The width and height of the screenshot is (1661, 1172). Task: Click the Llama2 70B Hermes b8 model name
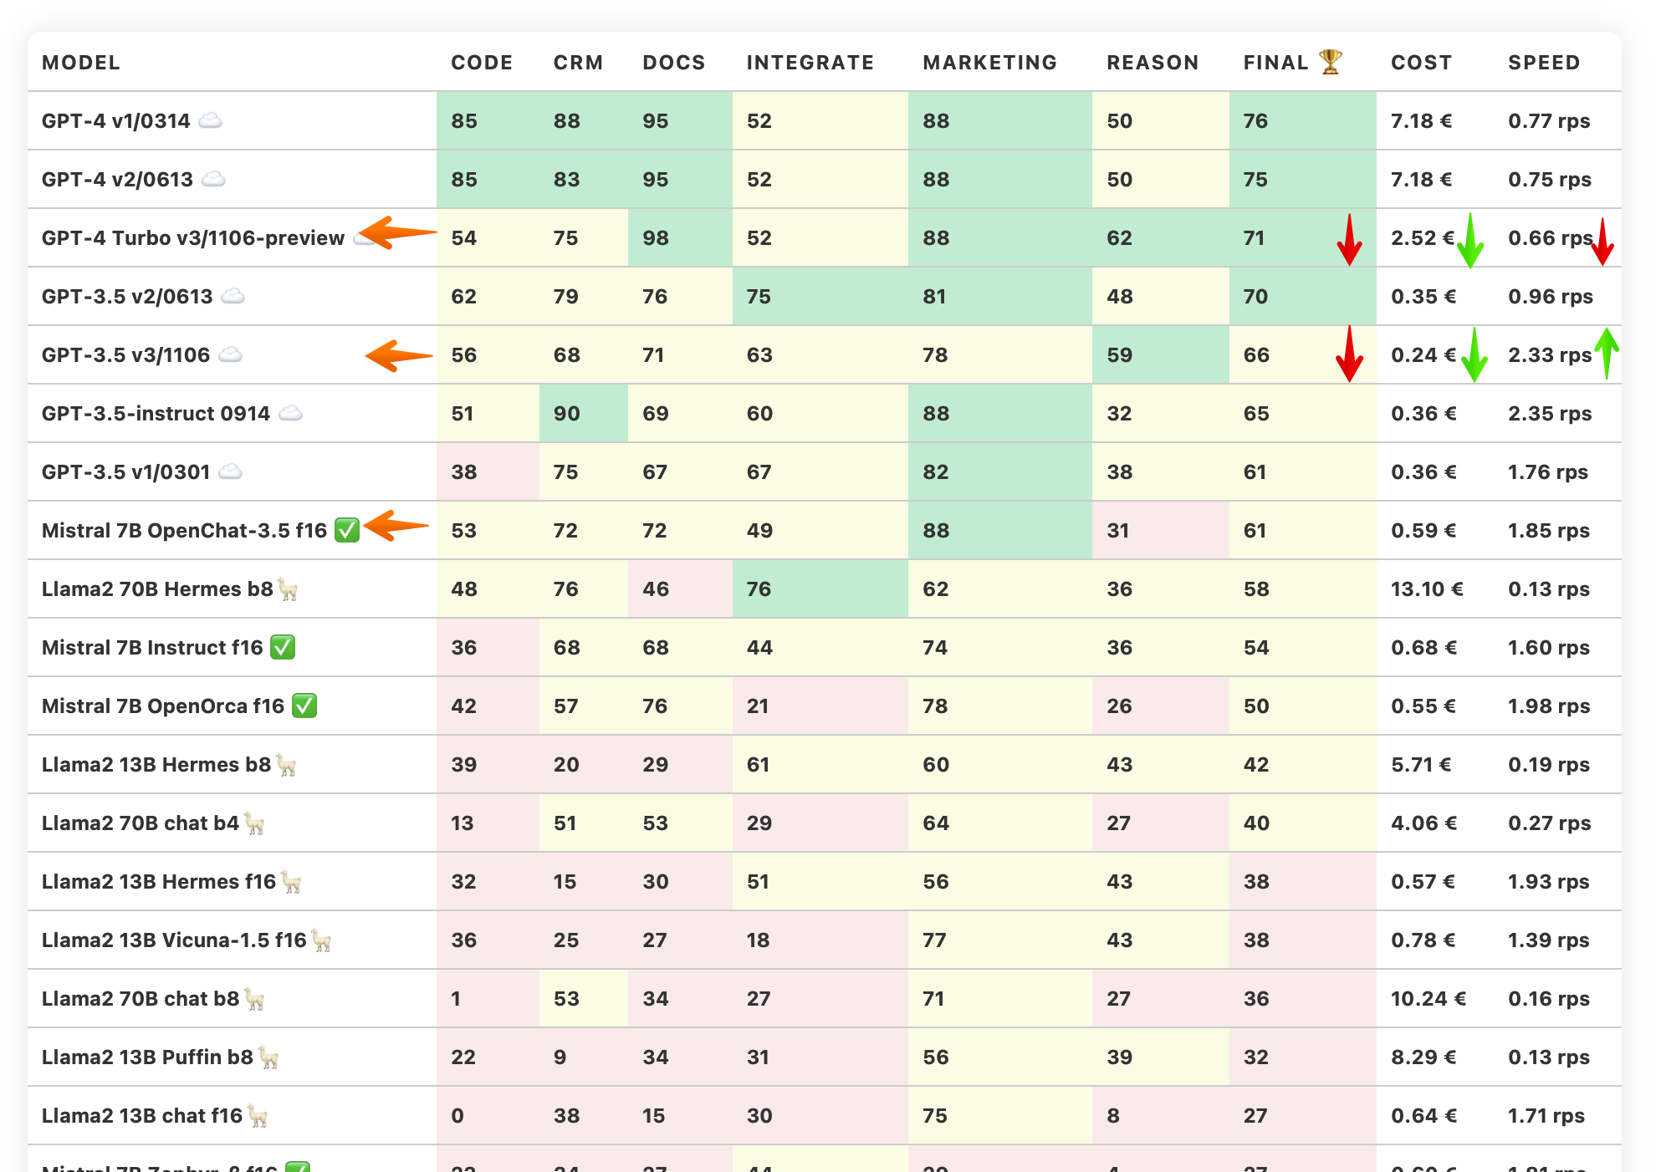(157, 589)
